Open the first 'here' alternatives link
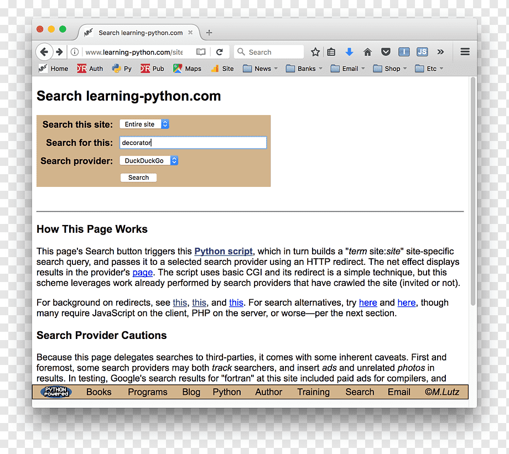Image resolution: width=509 pixels, height=454 pixels. click(x=368, y=302)
